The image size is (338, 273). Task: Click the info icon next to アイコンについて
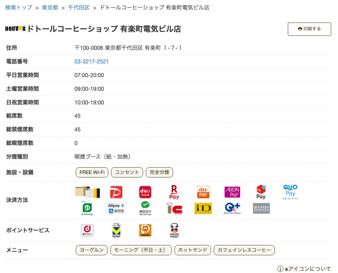coord(280,269)
